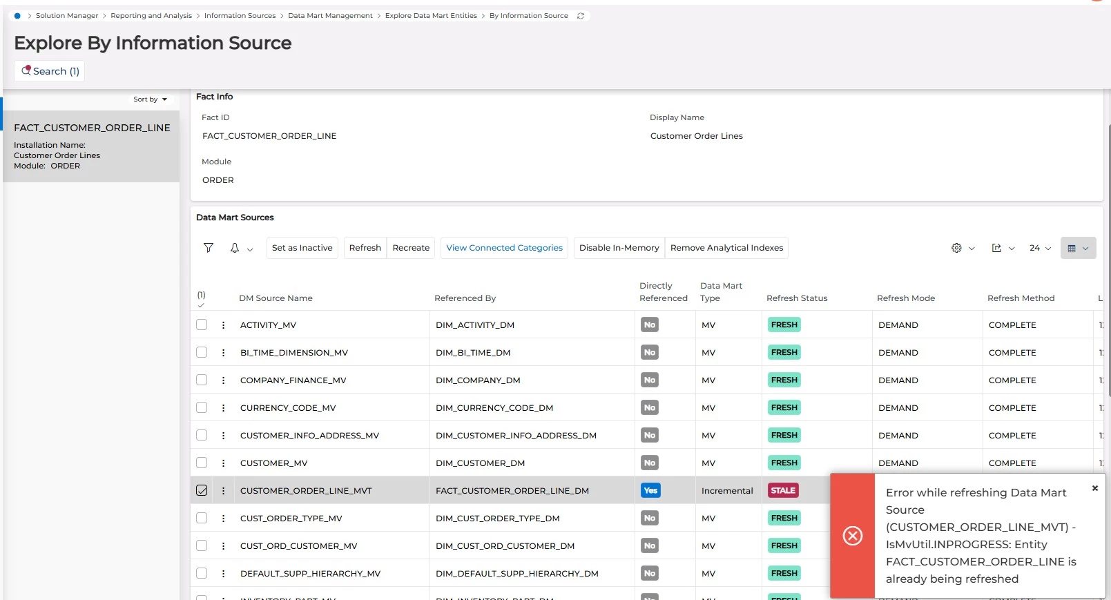The image size is (1111, 600).
Task: Tick the CUSTOMER_MV row checkbox
Action: tap(202, 463)
